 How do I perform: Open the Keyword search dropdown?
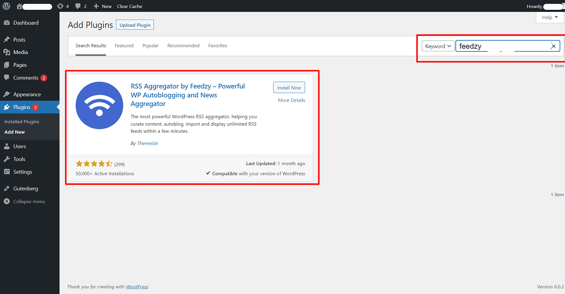(x=438, y=46)
